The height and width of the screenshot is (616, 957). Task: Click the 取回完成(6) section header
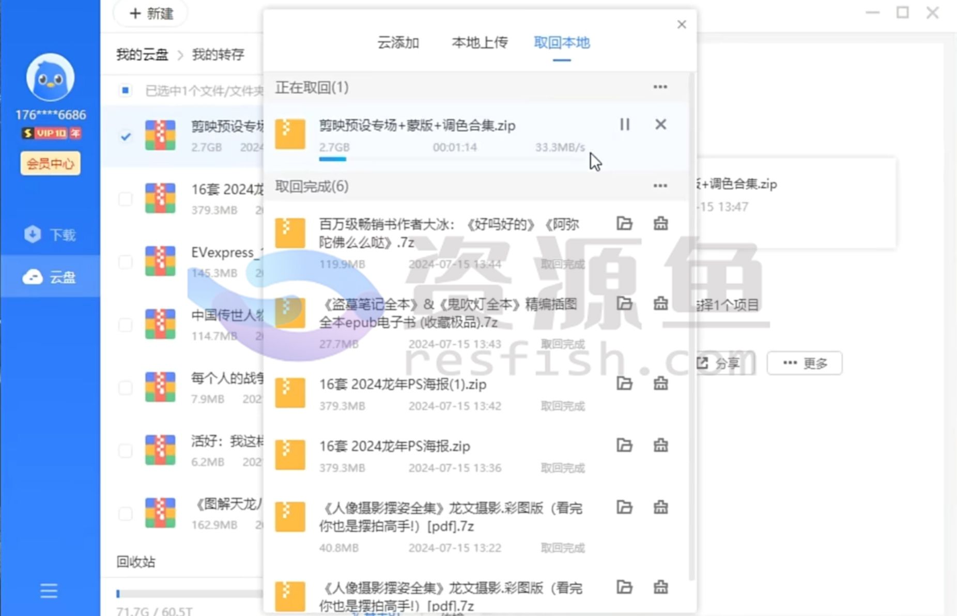point(312,186)
